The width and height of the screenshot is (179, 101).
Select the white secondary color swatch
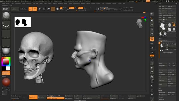click(8, 68)
